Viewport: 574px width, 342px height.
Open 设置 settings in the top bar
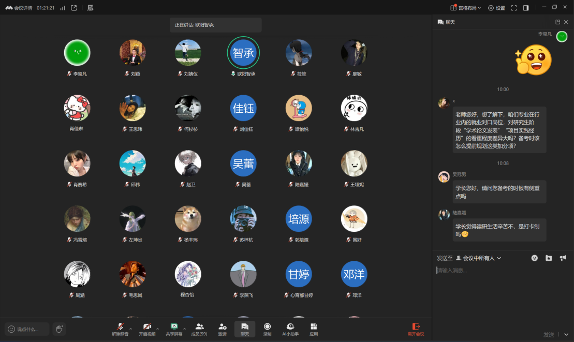tap(496, 8)
